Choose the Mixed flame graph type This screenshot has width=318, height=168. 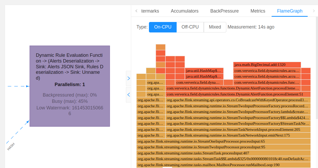(x=215, y=27)
